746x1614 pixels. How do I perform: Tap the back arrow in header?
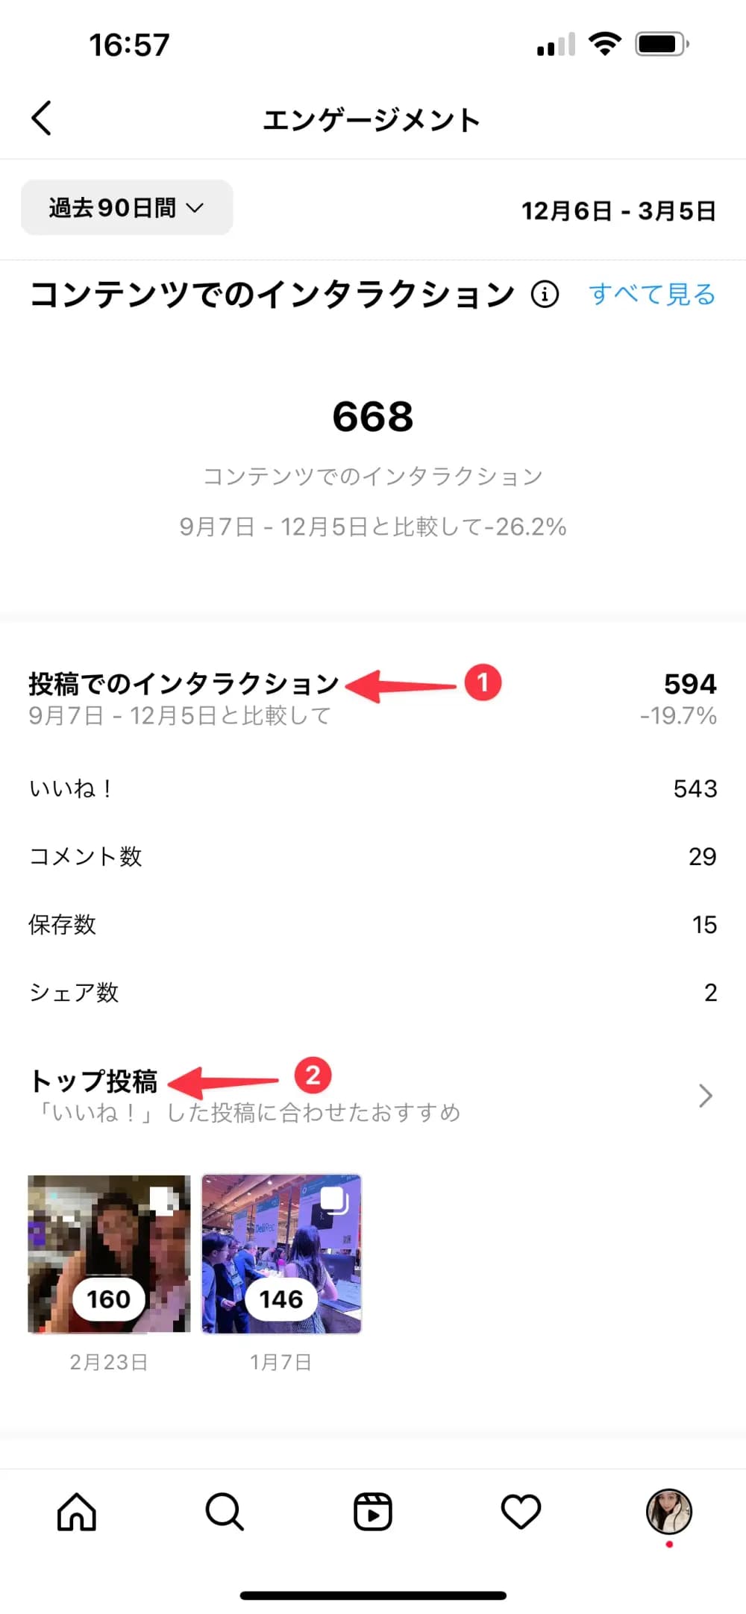(x=42, y=119)
